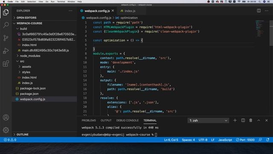
Task: Open Spotlight search in macOS menu bar
Action: click(x=259, y=2)
